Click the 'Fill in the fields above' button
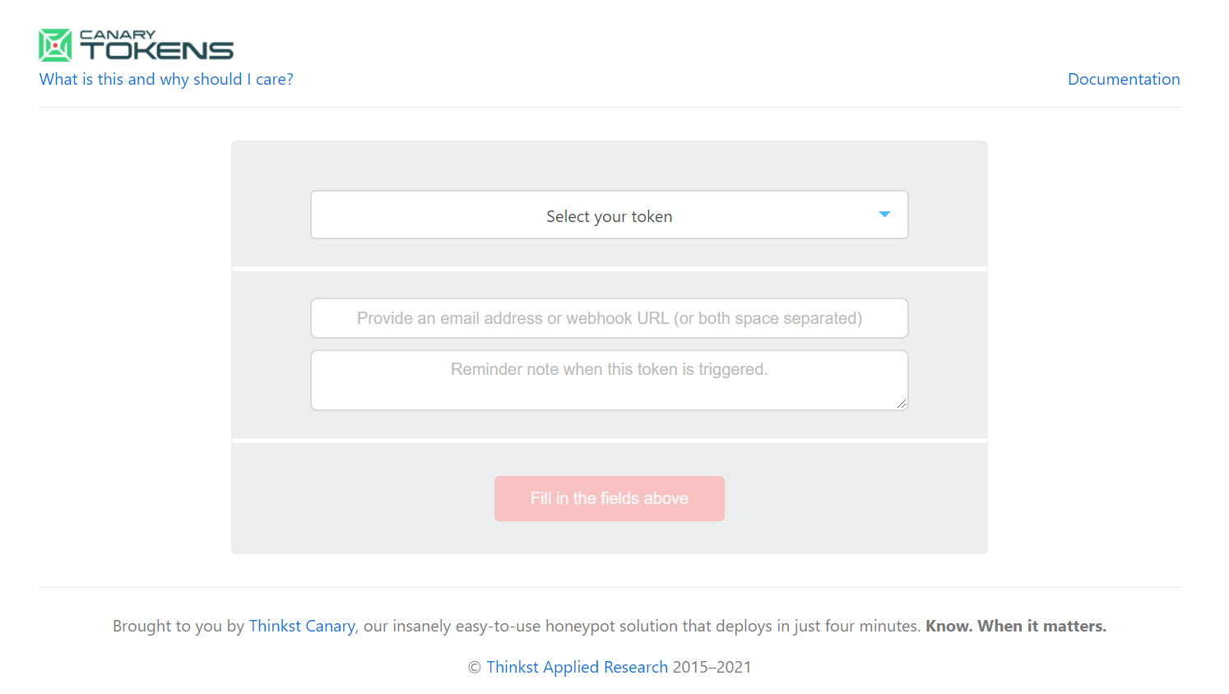 pyautogui.click(x=610, y=498)
